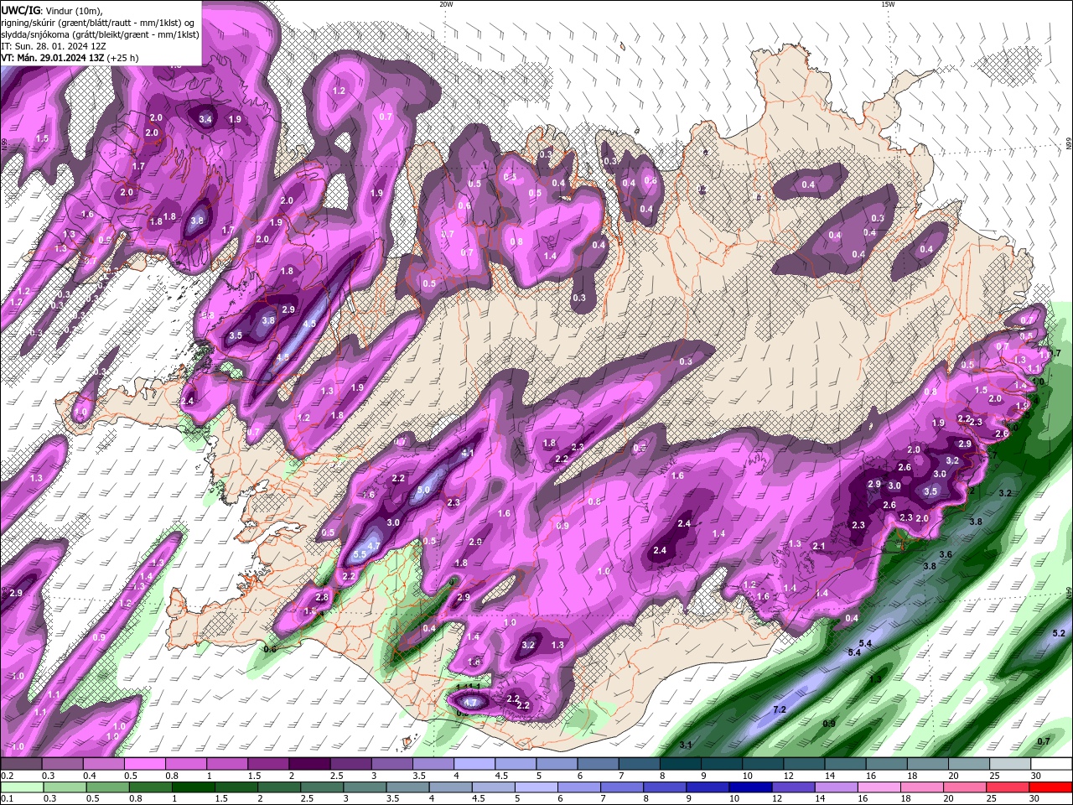
Task: Click the pale grey 25 swatch in top legend row
Action: [1011, 764]
